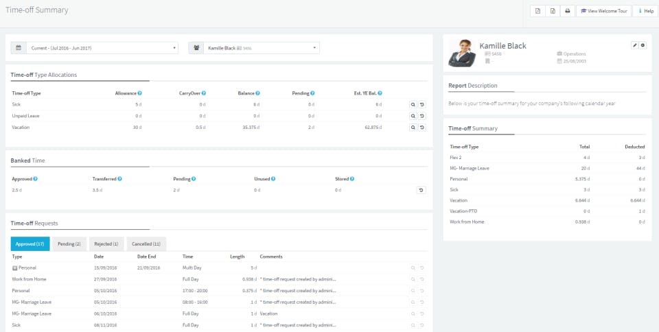
Task: Open the Kamille Black employee dropdown
Action: 254,48
